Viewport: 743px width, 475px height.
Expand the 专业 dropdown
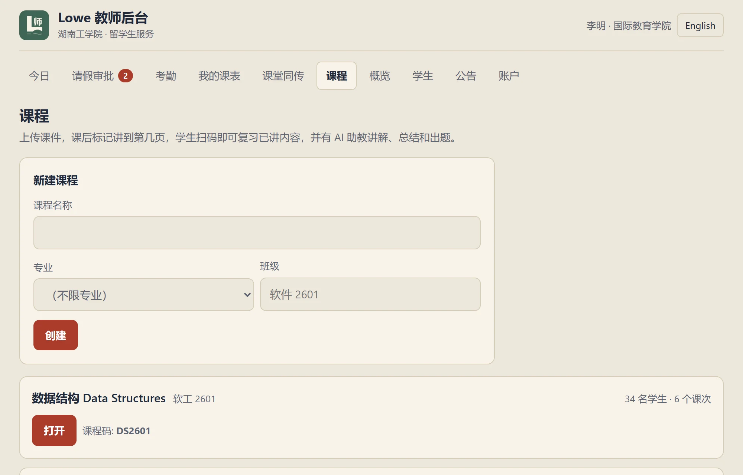tap(144, 295)
